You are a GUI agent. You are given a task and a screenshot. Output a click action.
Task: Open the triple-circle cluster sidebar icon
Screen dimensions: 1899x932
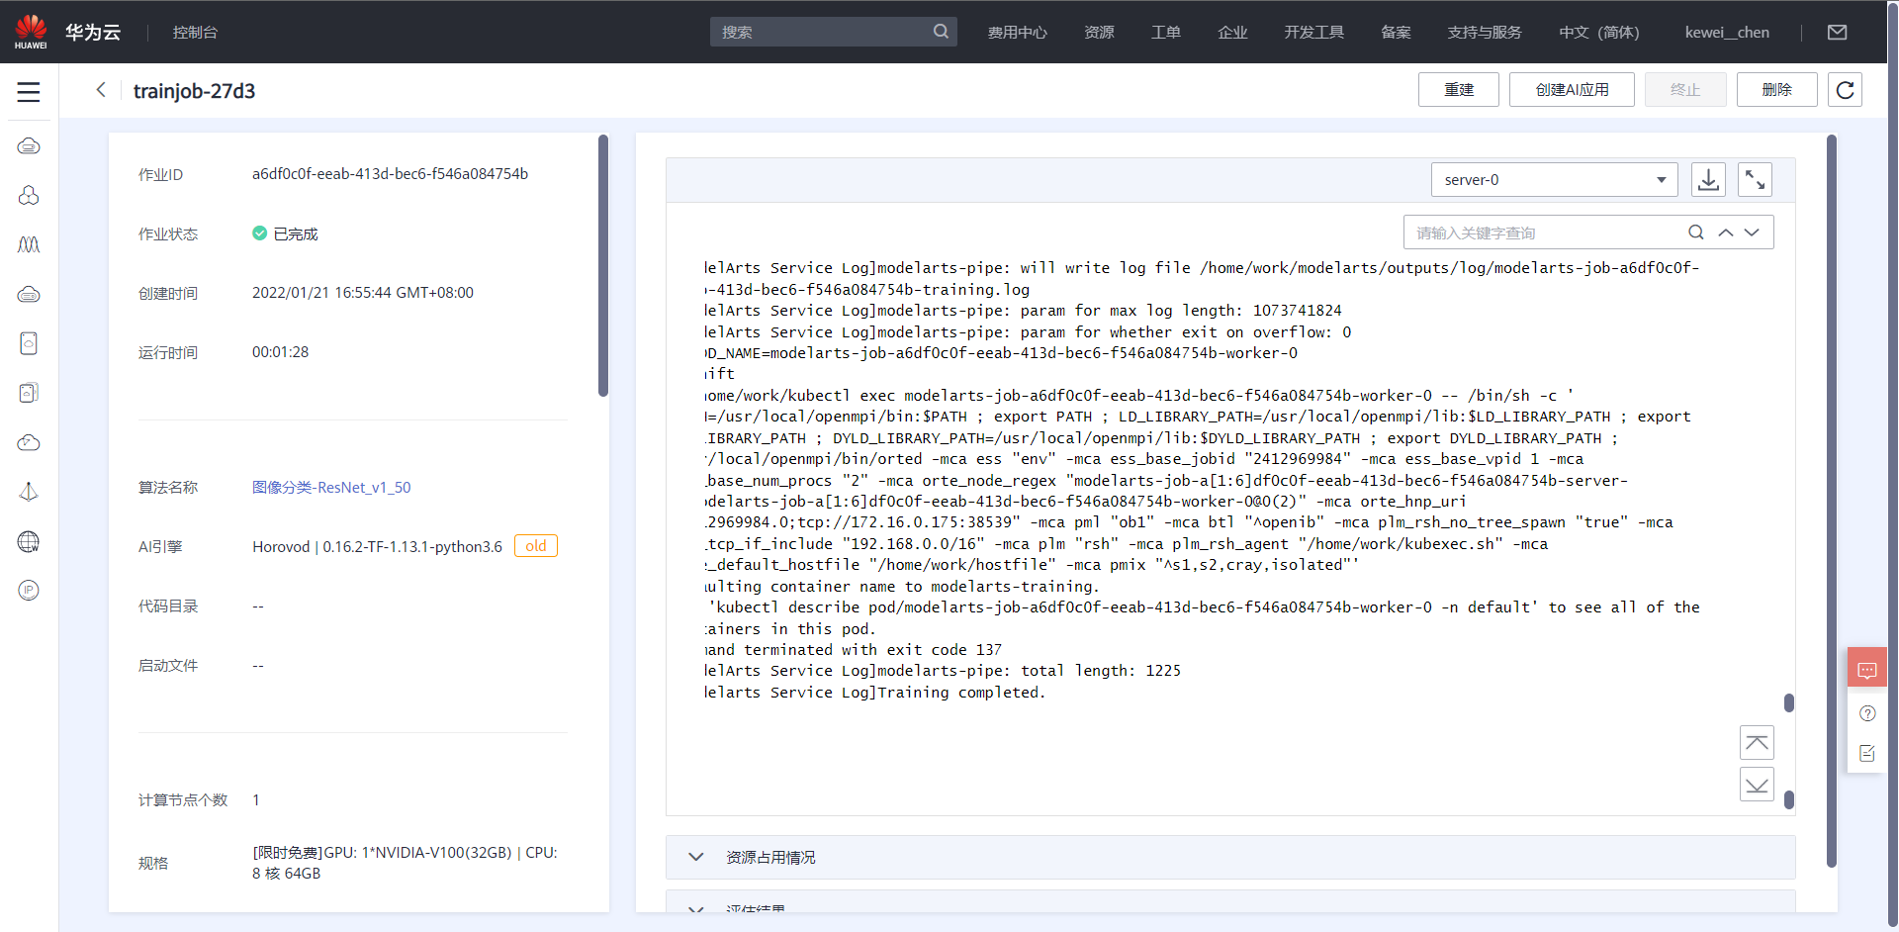coord(29,196)
